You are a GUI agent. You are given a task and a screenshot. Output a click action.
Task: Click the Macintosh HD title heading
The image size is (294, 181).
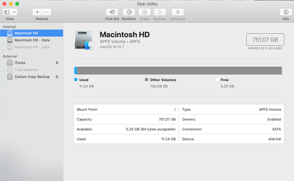125,35
